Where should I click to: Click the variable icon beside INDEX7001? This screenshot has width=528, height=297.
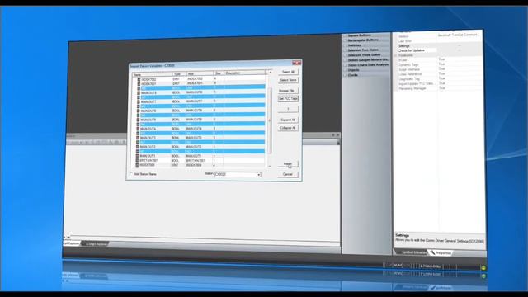point(139,84)
